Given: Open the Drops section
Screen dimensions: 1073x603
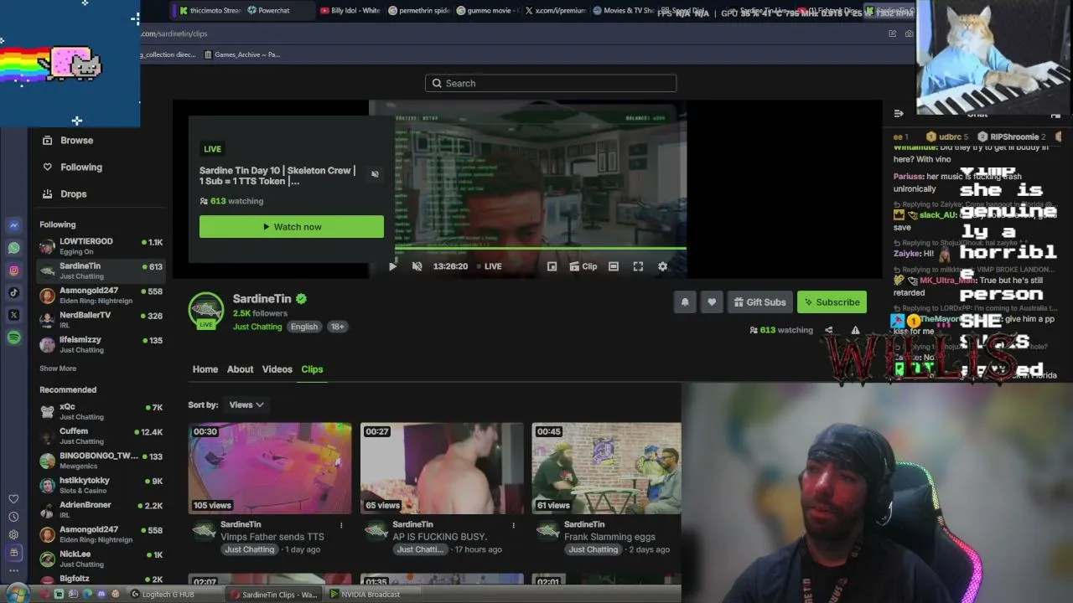Looking at the screenshot, I should click(65, 194).
